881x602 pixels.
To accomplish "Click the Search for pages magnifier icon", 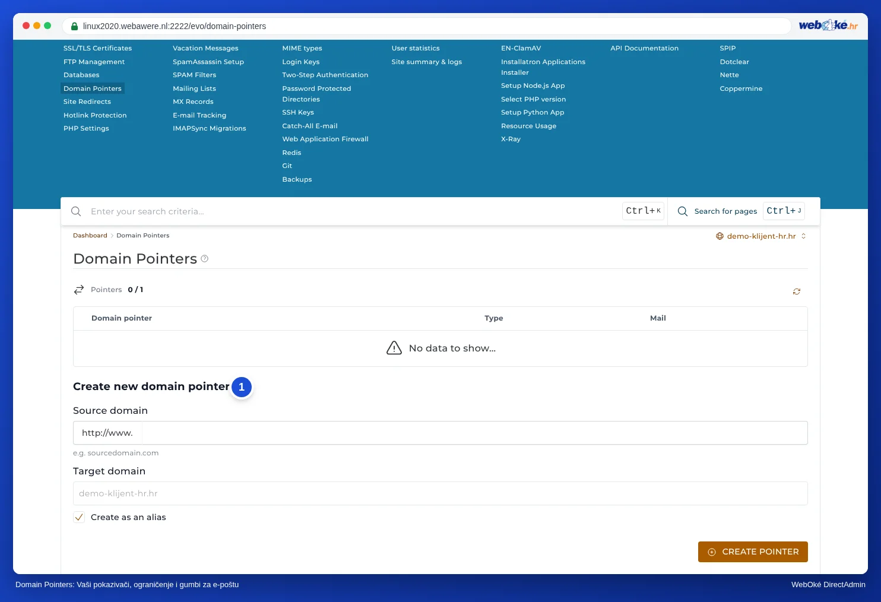I will [683, 211].
